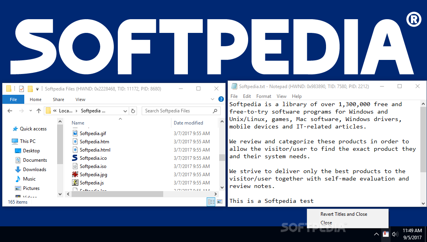Viewport: 427px width, 242px height.
Task: Click the Search Softpedia Files box
Action: click(181, 111)
